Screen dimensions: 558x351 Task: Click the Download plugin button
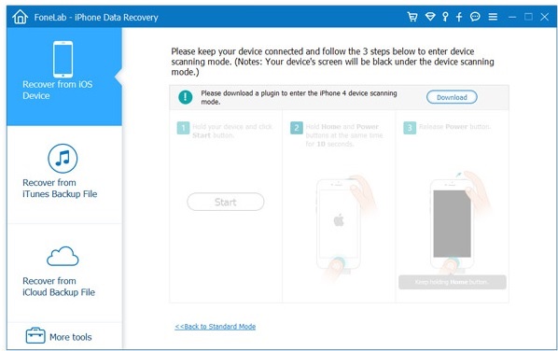point(452,97)
